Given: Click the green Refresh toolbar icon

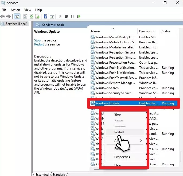Looking at the screenshot, I should point(31,16).
